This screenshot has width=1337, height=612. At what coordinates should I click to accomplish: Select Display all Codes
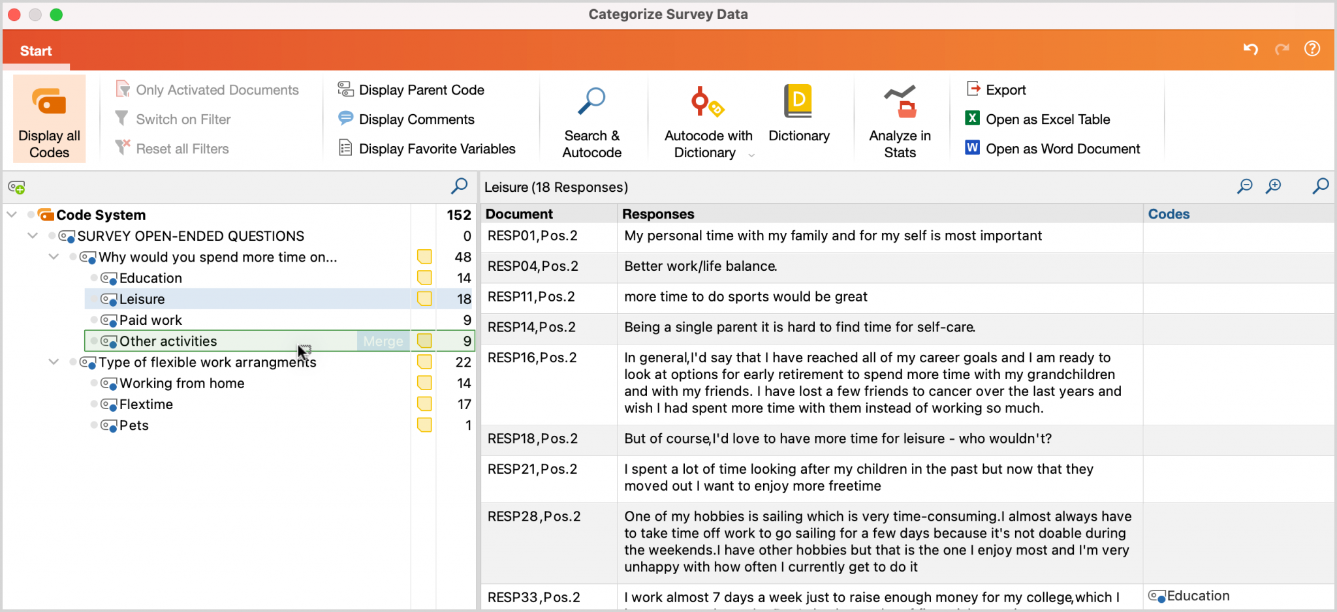pyautogui.click(x=49, y=118)
